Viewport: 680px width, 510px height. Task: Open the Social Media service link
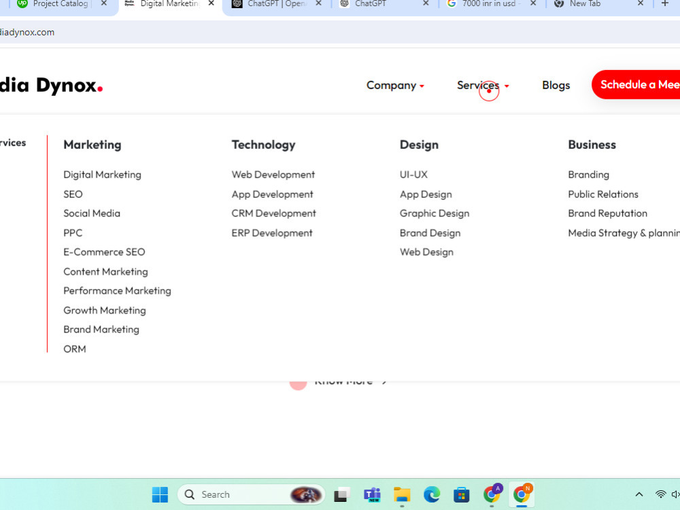click(92, 214)
